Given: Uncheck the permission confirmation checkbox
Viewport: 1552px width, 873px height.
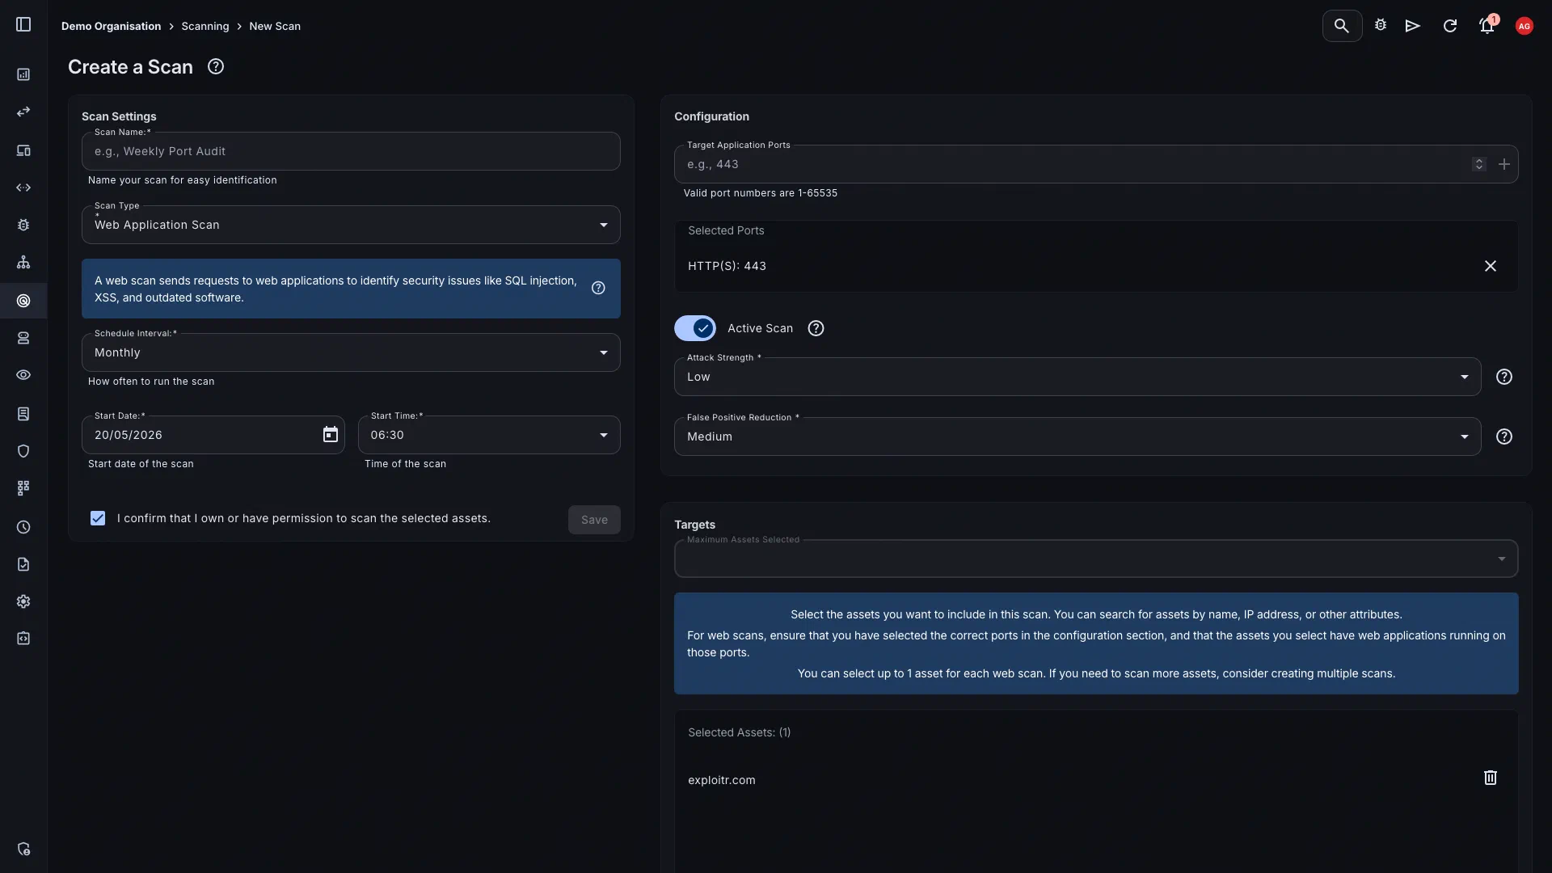Looking at the screenshot, I should [98, 518].
